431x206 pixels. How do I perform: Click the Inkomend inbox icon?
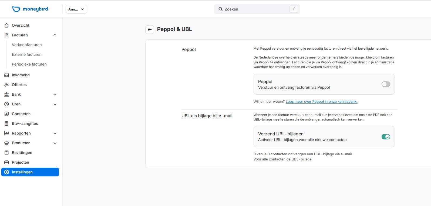coord(7,75)
